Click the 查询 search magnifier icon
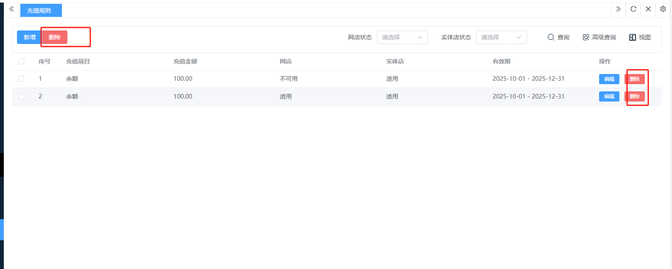 coord(551,37)
